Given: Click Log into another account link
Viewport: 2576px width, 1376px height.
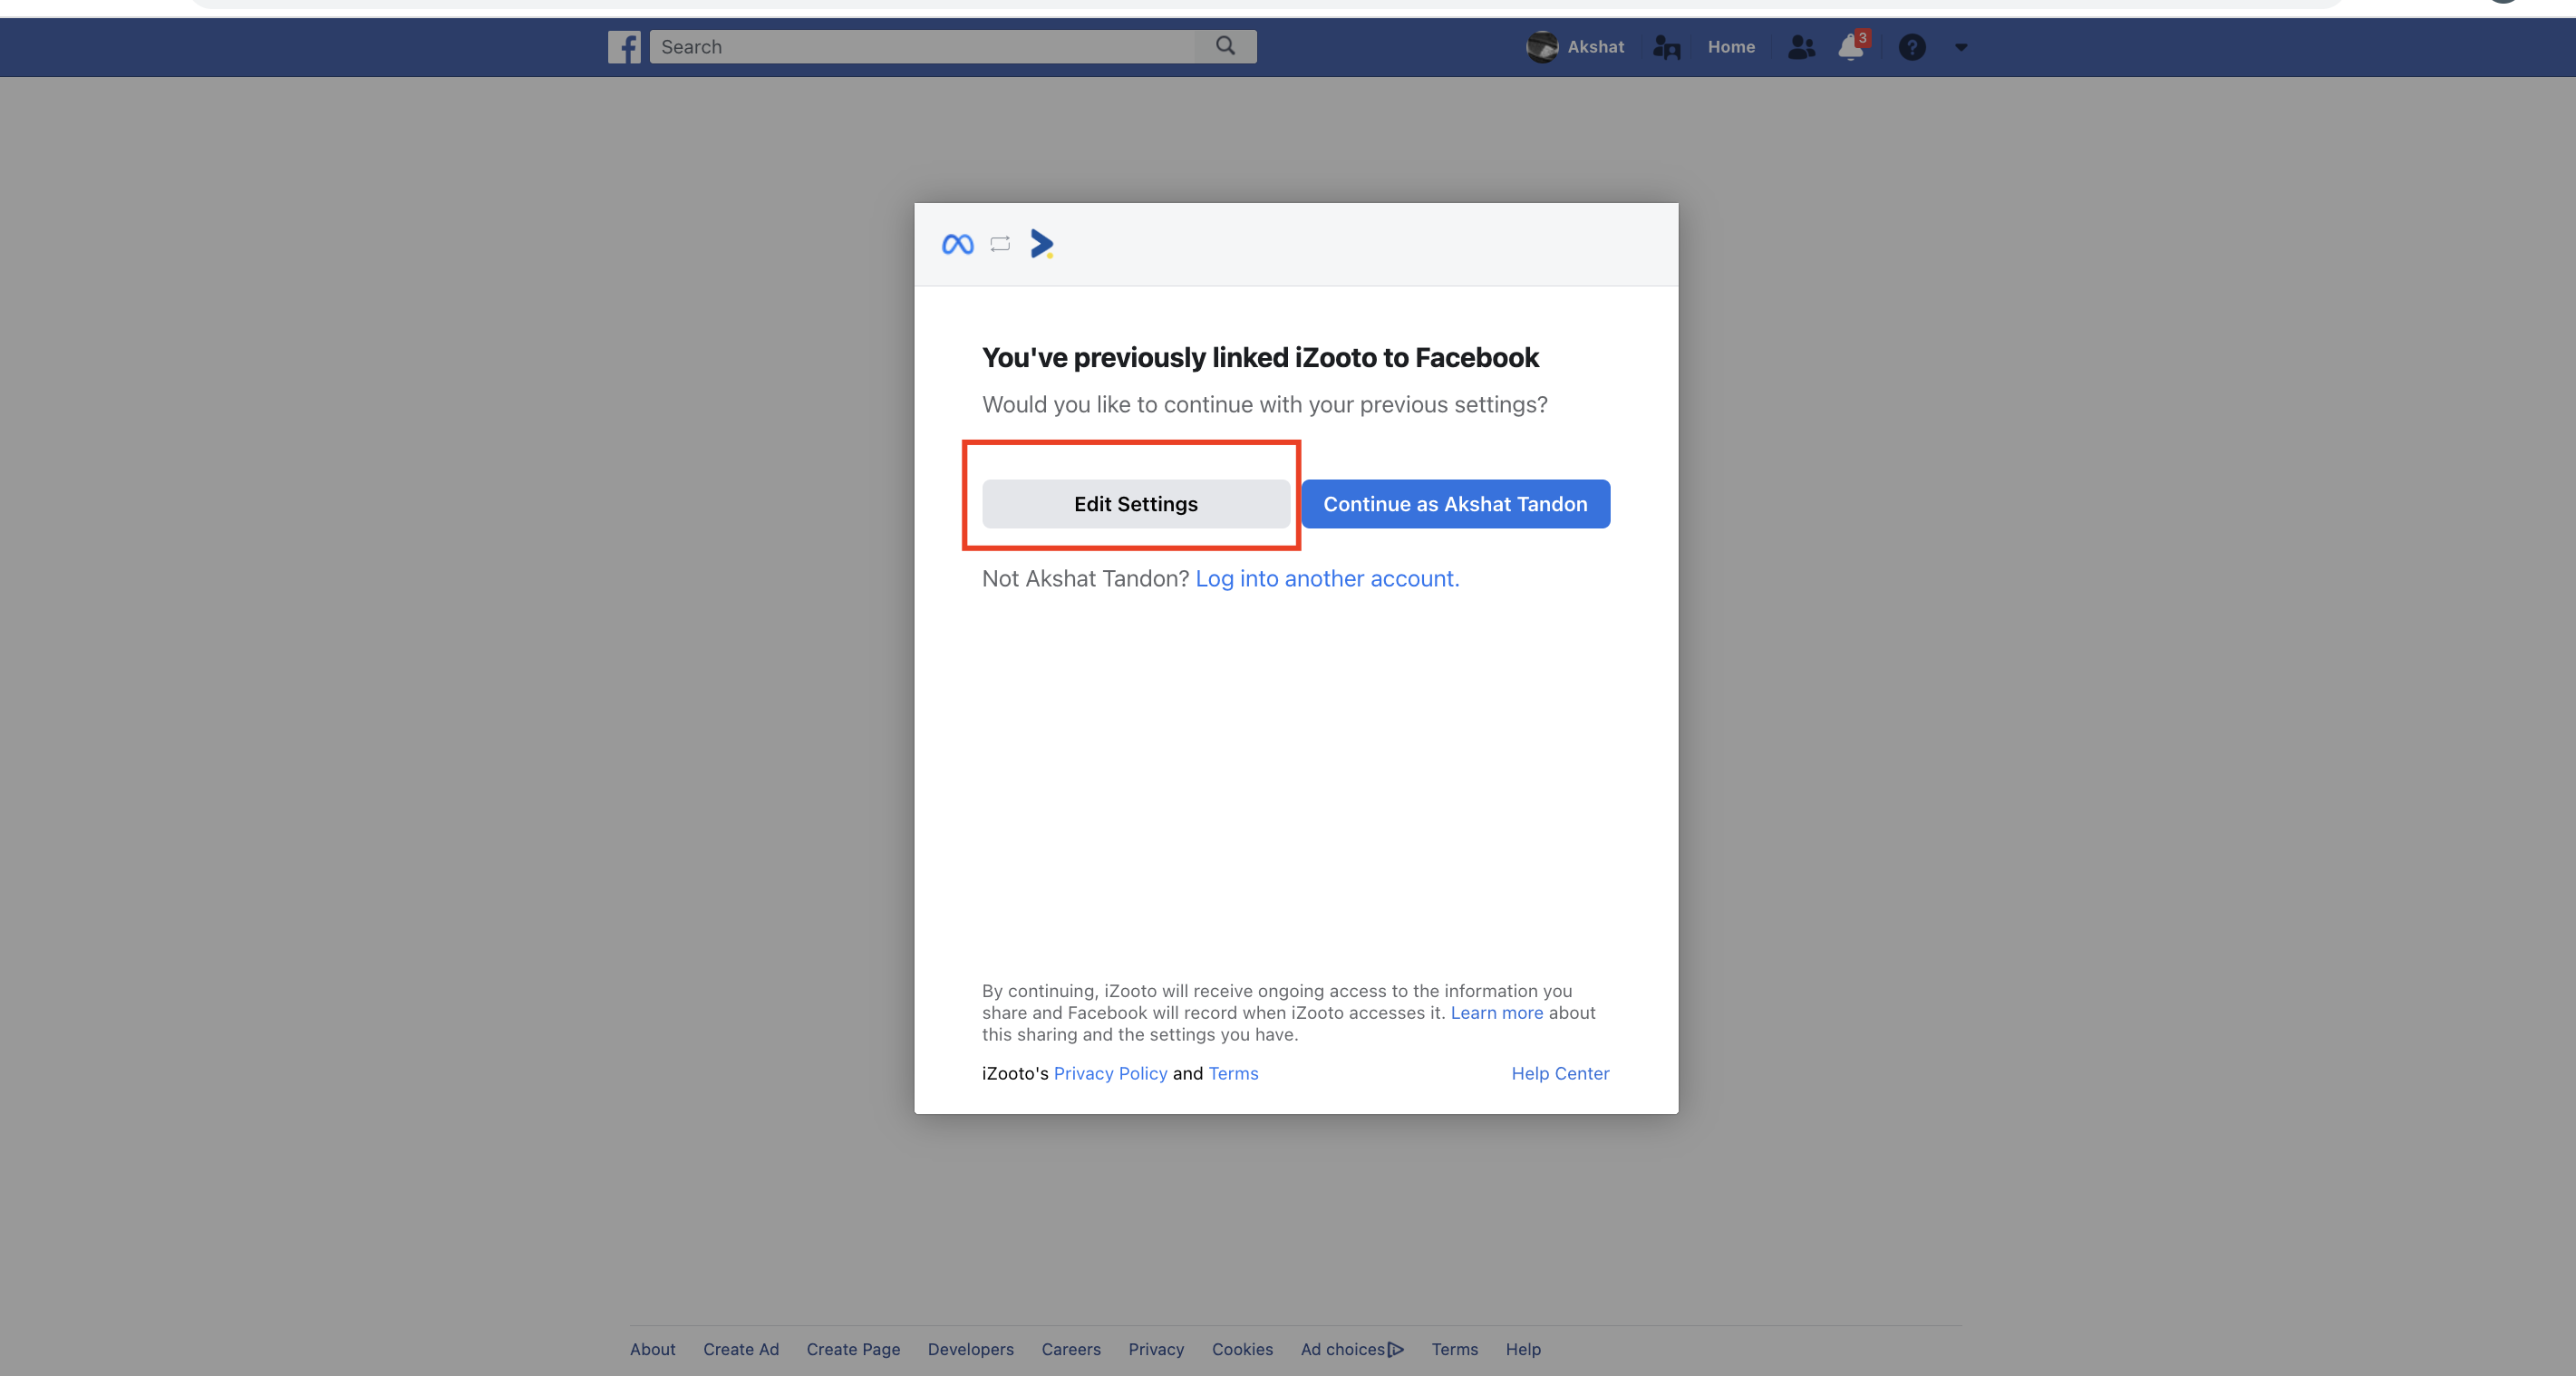Looking at the screenshot, I should 1326,579.
